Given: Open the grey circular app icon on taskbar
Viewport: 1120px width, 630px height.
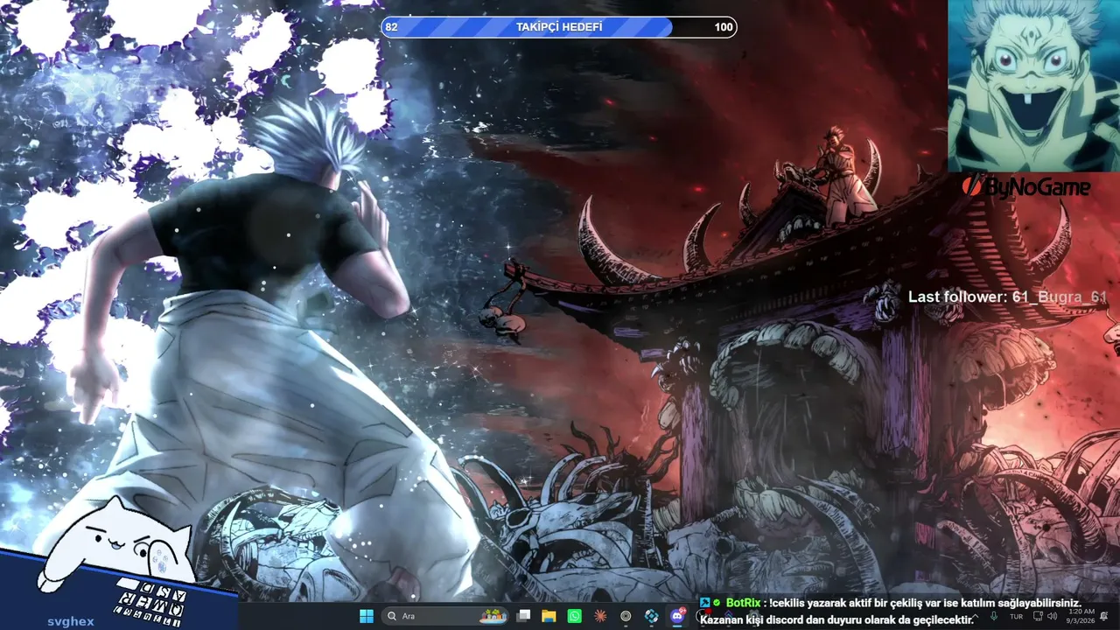Looking at the screenshot, I should (x=626, y=616).
